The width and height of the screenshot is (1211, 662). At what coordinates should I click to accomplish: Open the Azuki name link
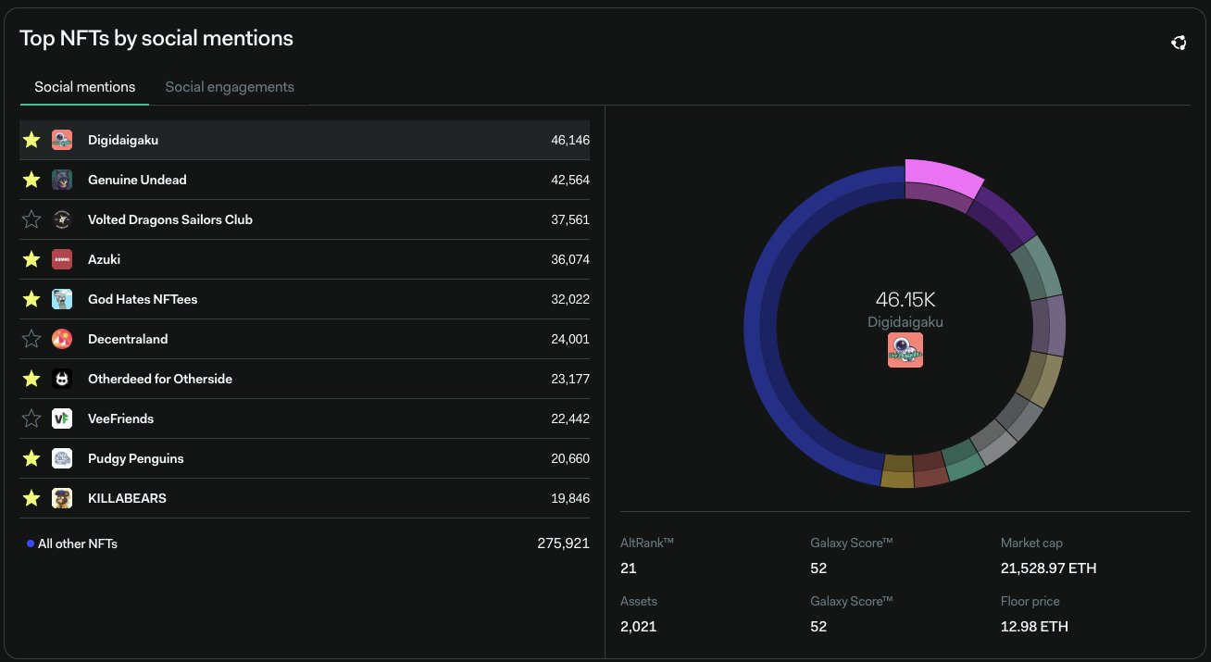104,259
